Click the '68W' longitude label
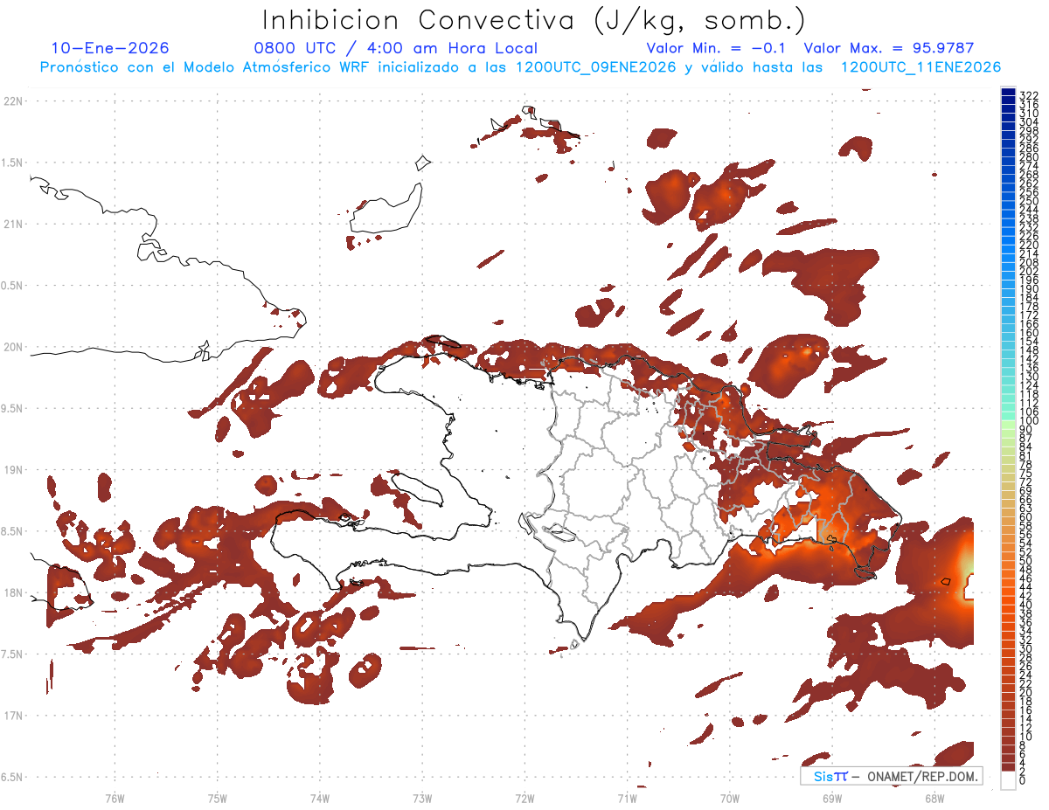Screen dimensions: 1049x810 [934, 798]
